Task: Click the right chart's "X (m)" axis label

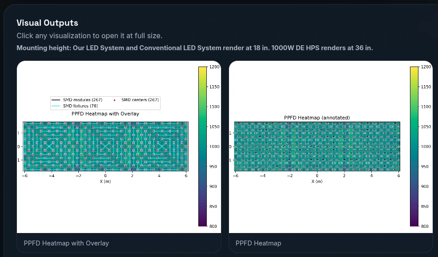Action: (x=317, y=181)
